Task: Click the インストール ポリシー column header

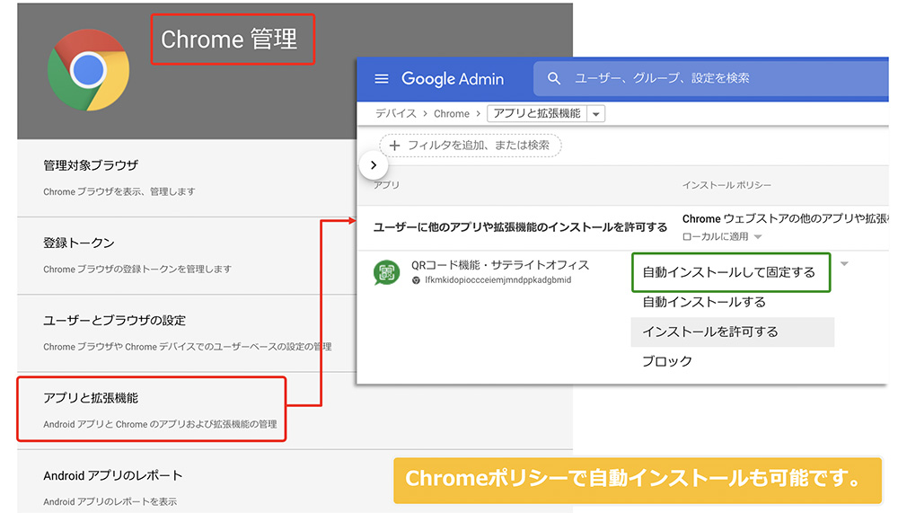Action: [726, 185]
